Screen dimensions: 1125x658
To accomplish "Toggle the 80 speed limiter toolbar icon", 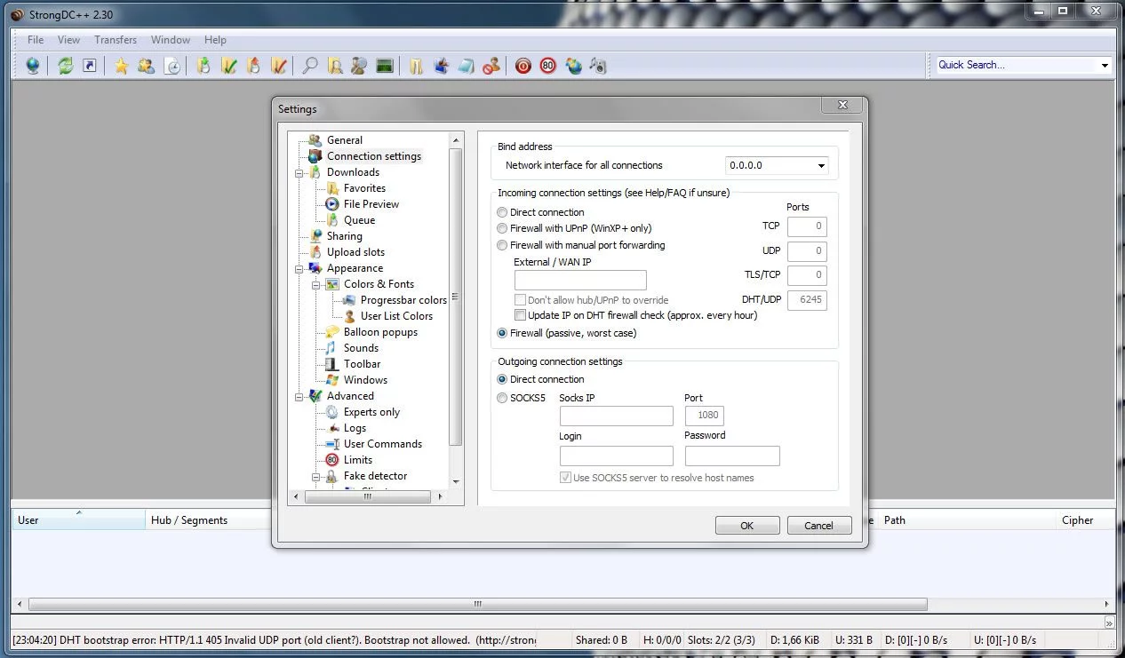I will pos(548,66).
